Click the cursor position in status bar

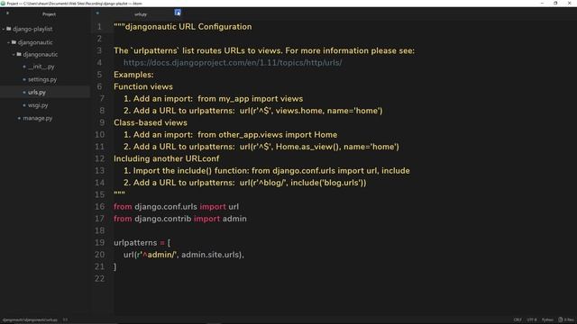(65, 320)
